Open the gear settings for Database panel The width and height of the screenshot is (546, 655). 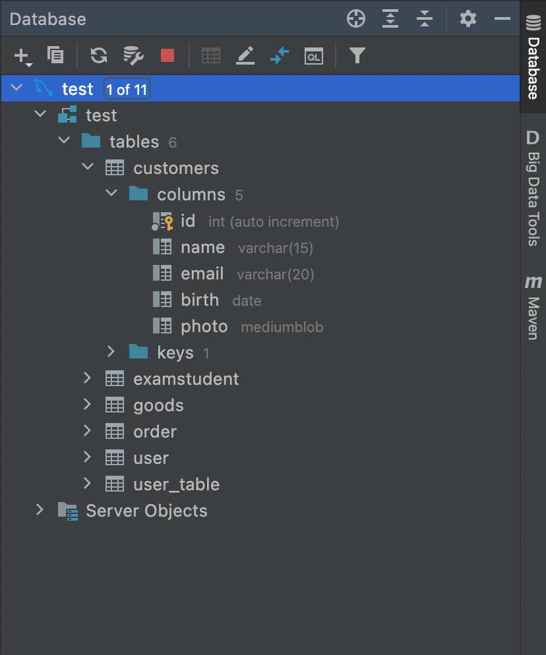click(468, 19)
